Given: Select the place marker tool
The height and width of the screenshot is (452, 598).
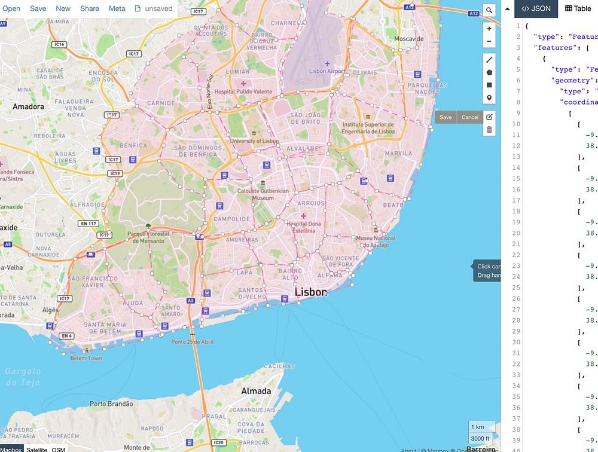Looking at the screenshot, I should point(489,97).
